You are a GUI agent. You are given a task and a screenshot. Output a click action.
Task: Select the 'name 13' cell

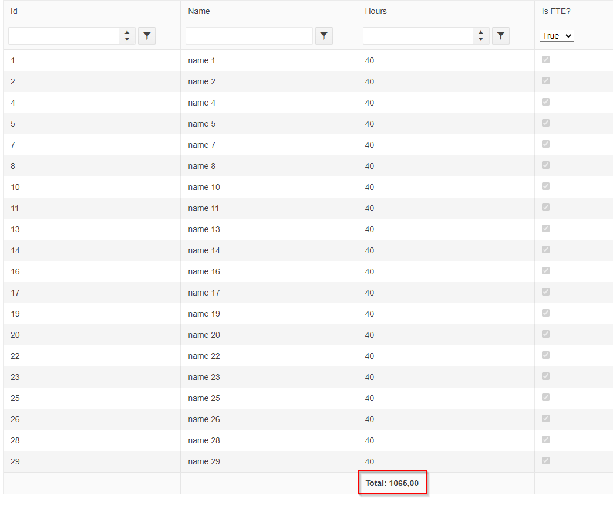pyautogui.click(x=269, y=229)
